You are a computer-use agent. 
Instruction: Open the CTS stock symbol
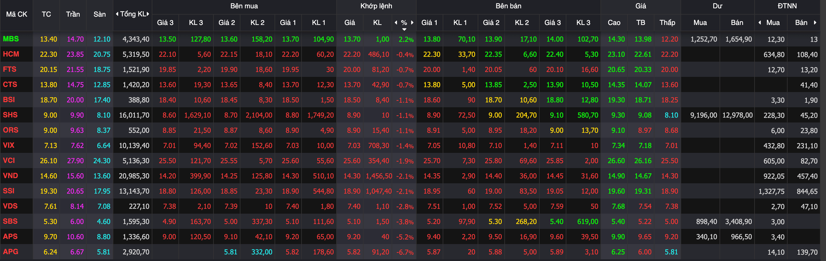point(10,84)
